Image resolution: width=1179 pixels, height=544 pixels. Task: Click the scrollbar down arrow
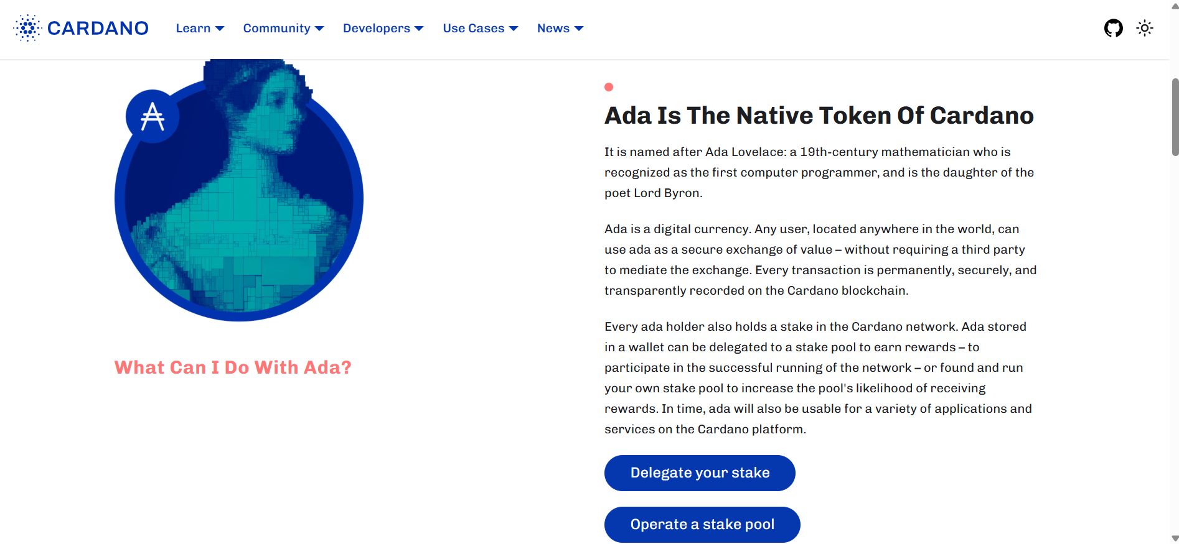click(x=1175, y=538)
